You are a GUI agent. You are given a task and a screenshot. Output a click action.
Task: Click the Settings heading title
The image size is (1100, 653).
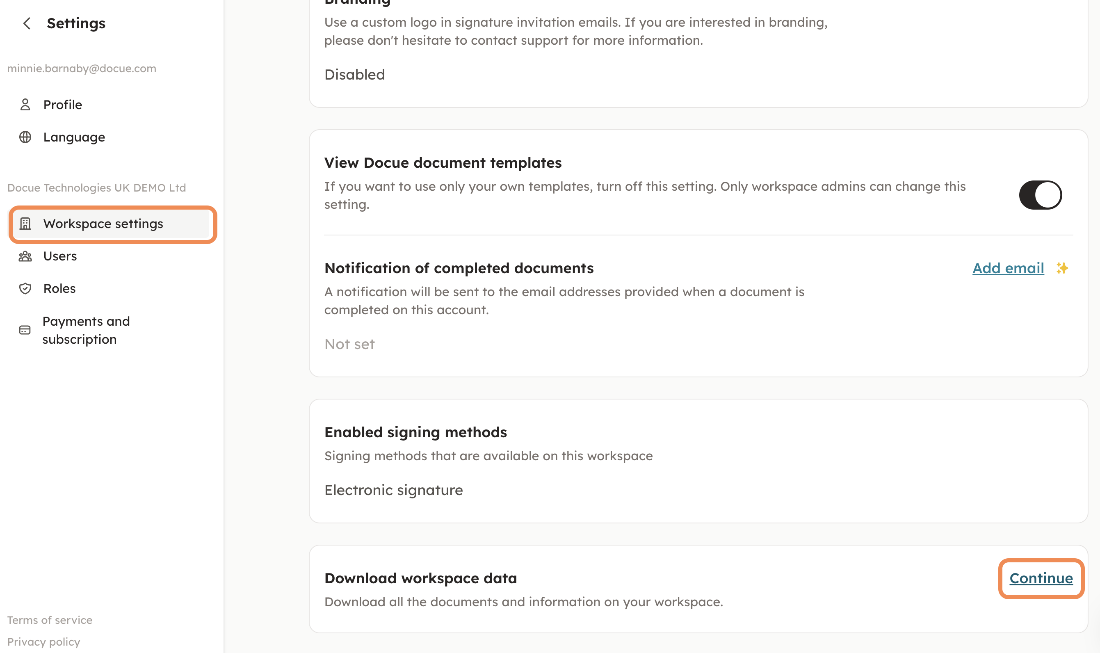pos(76,23)
